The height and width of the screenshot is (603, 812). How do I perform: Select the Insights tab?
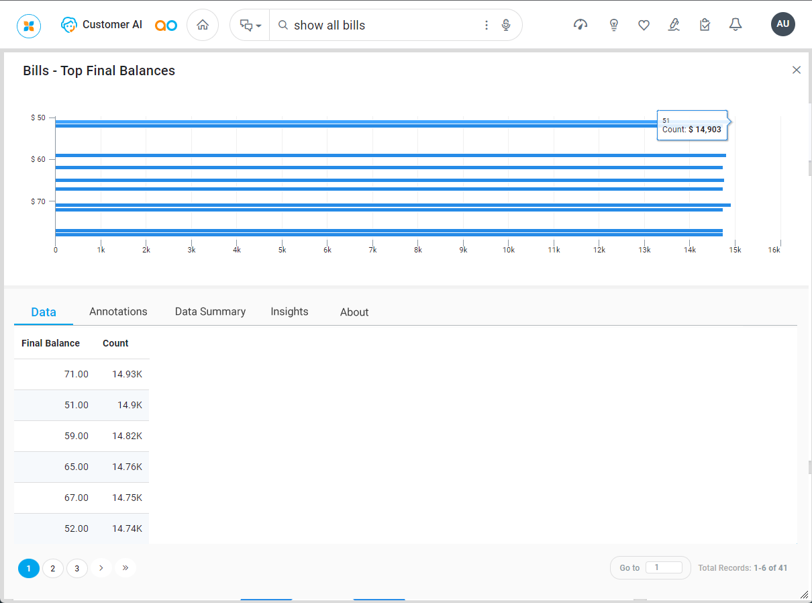289,312
